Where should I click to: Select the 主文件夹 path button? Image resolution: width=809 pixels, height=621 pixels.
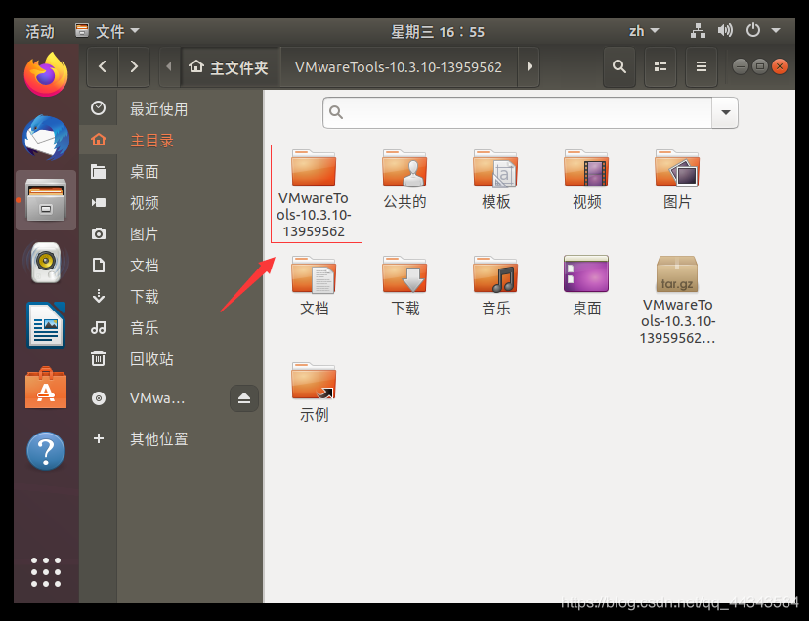tap(229, 67)
